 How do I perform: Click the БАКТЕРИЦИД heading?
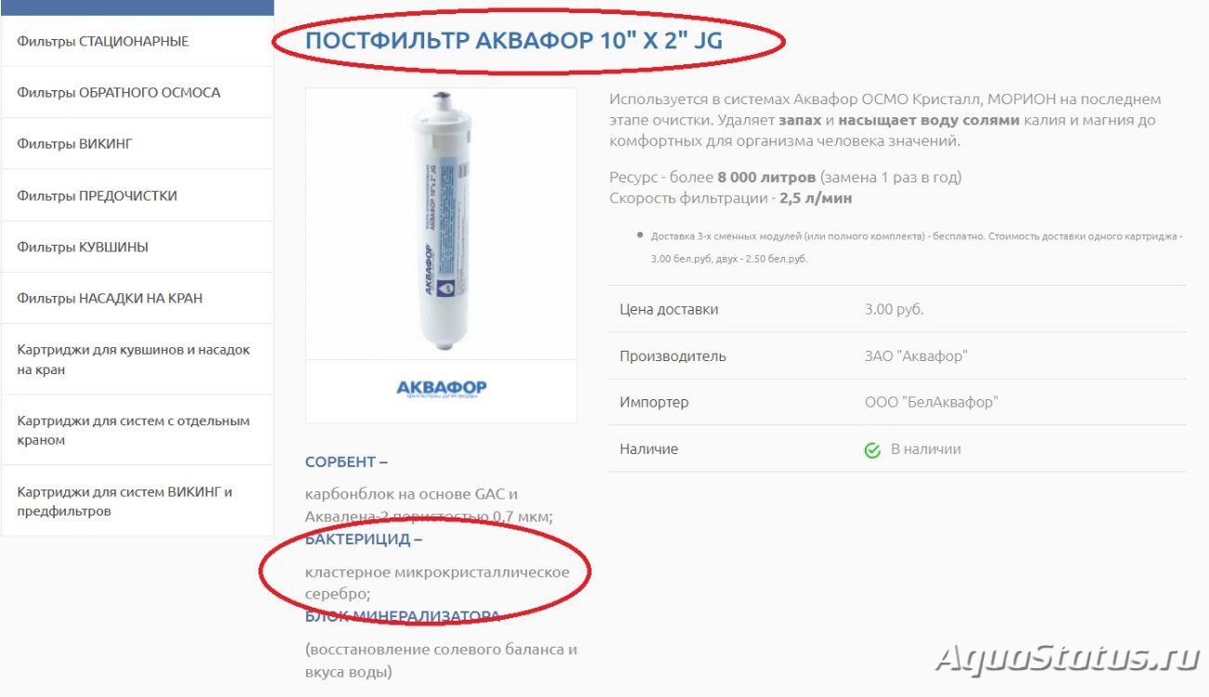364,539
